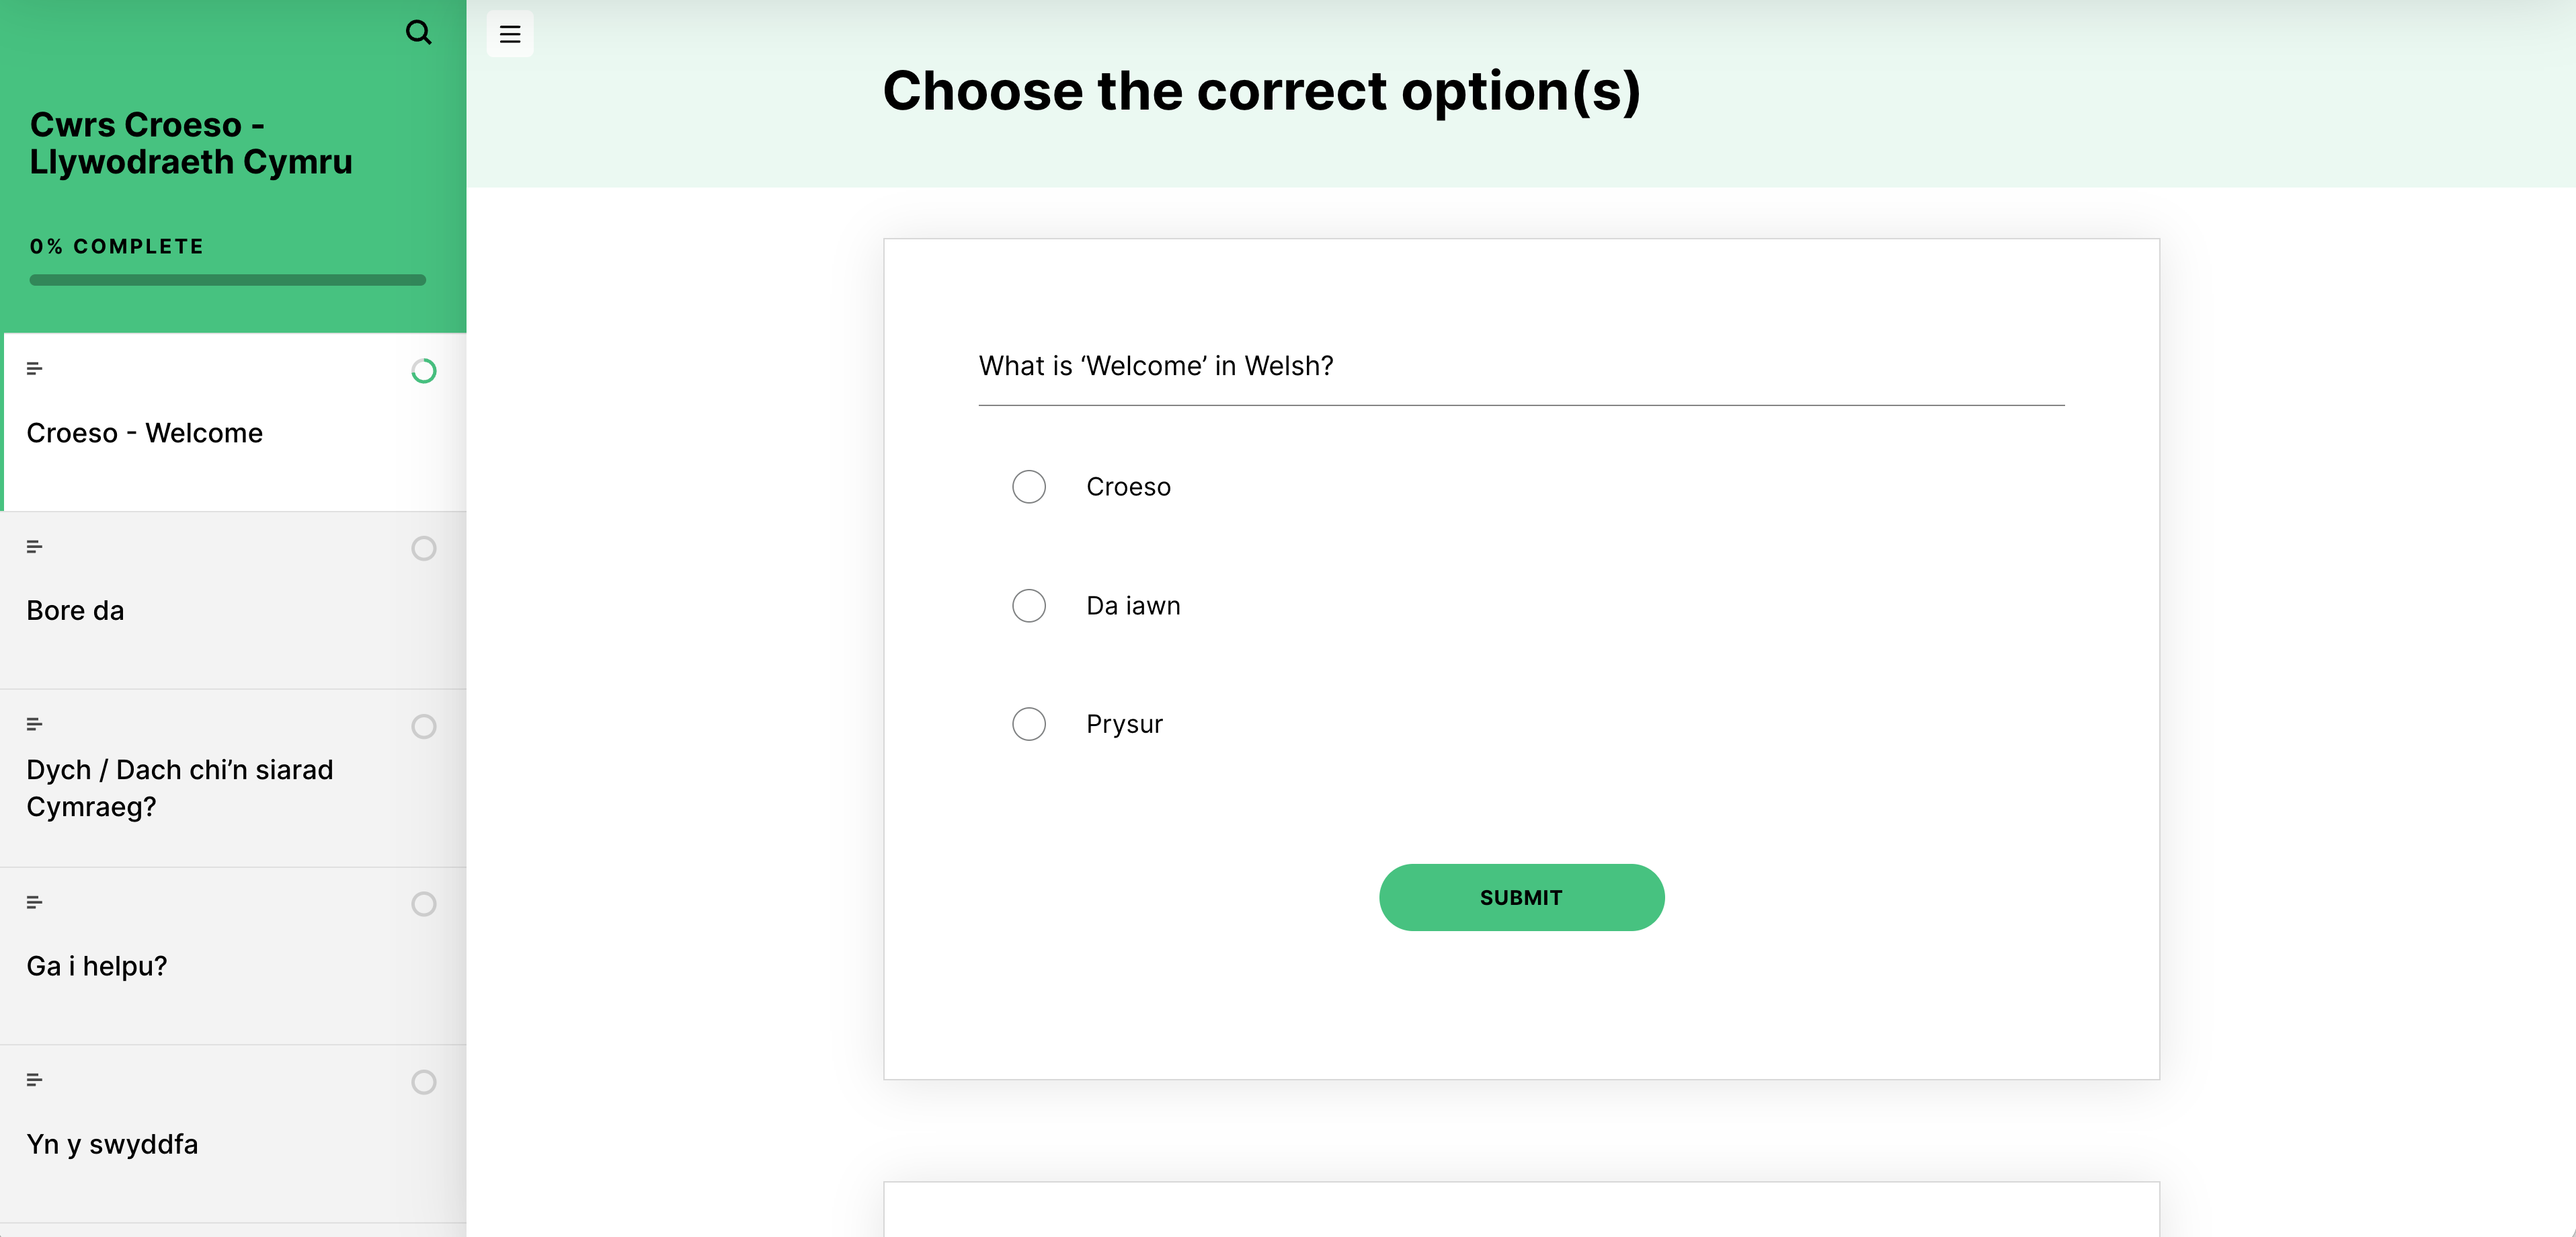This screenshot has width=2576, height=1237.
Task: Open the Bore da lesson
Action: tap(76, 611)
